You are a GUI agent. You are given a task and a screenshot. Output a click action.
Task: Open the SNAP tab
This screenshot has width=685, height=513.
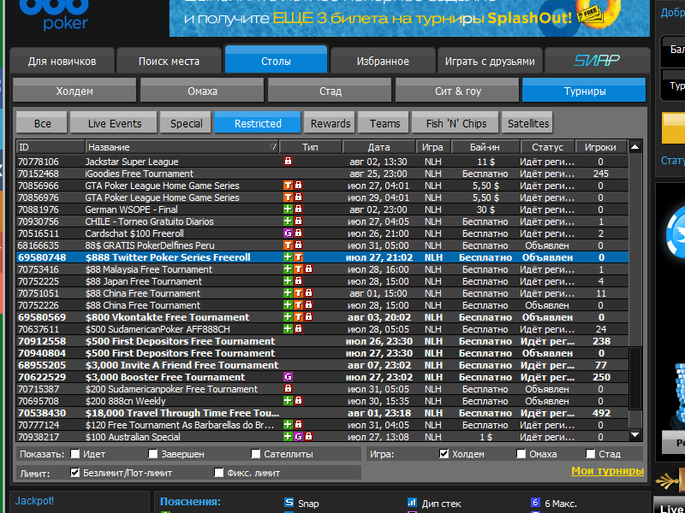[x=597, y=61]
